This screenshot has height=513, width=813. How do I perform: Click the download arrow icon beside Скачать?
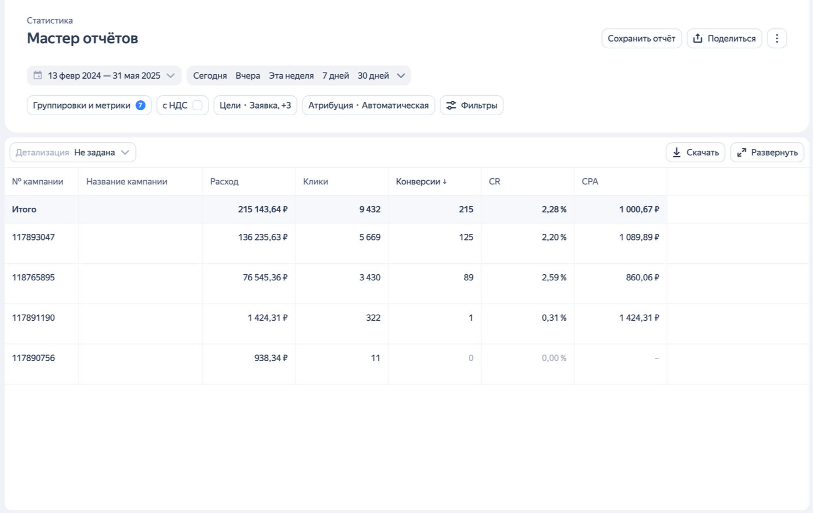pos(677,152)
